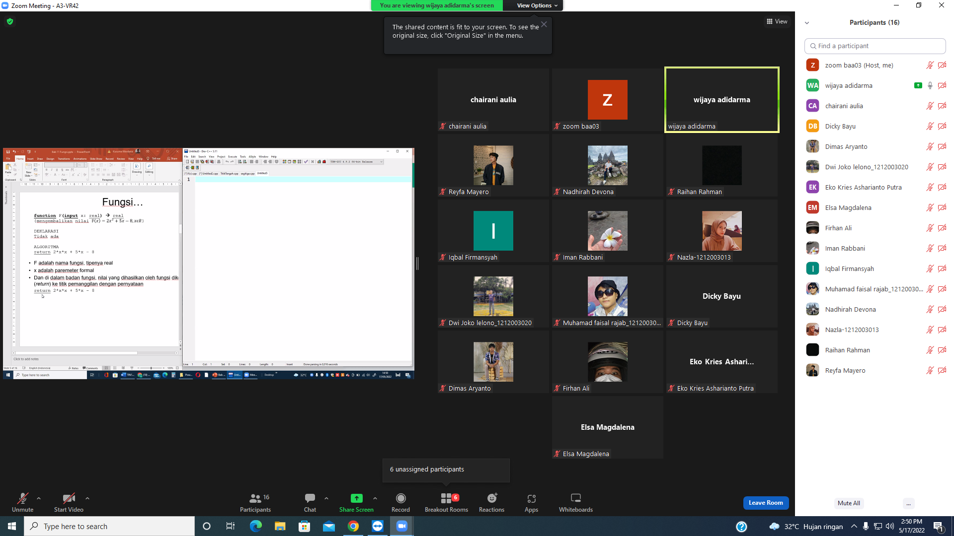Click Tell me in PowerPoint ribbon
Image resolution: width=954 pixels, height=536 pixels.
(x=154, y=159)
